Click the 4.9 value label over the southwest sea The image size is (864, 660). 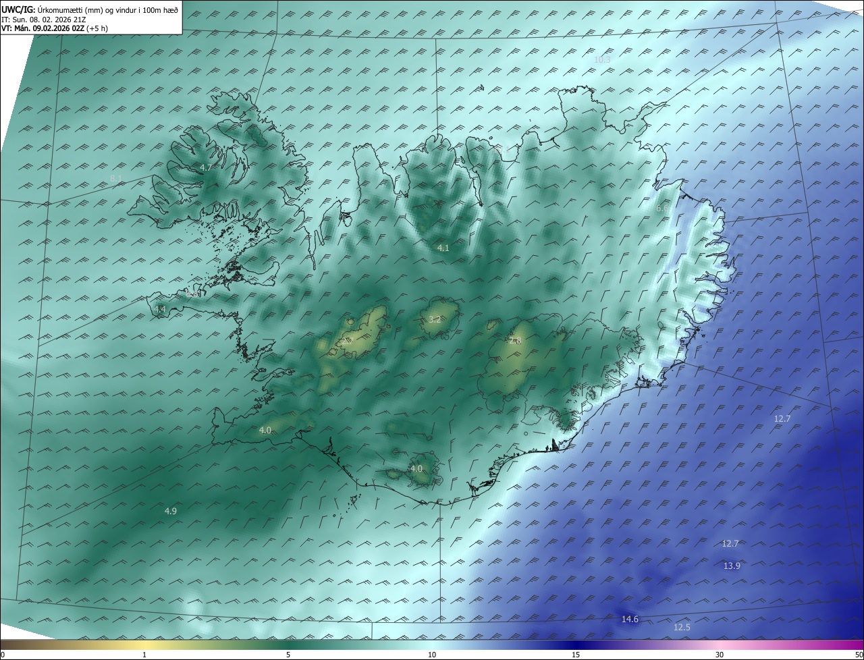(x=171, y=512)
